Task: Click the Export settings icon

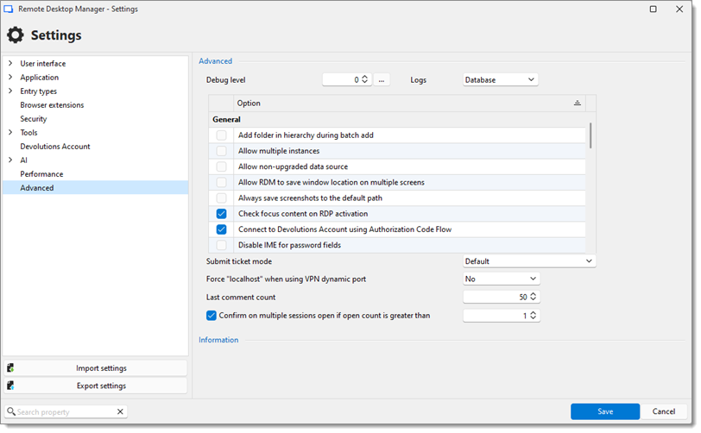Action: 10,386
